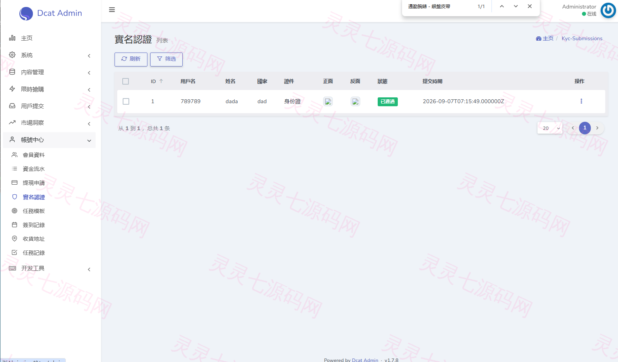This screenshot has height=362, width=618.
Task: Expand the 内容管理 sidebar menu
Action: (49, 72)
